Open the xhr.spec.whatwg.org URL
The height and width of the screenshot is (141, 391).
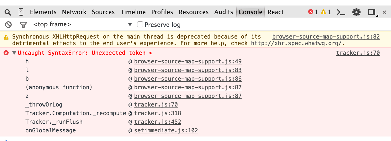pyautogui.click(x=297, y=43)
